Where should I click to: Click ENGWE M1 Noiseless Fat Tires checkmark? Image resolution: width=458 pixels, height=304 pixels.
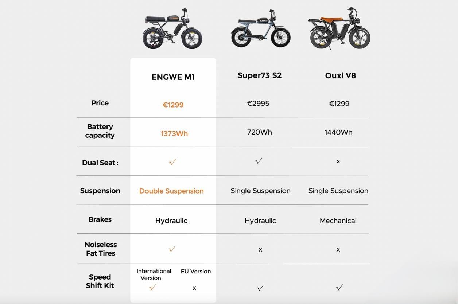tap(172, 249)
